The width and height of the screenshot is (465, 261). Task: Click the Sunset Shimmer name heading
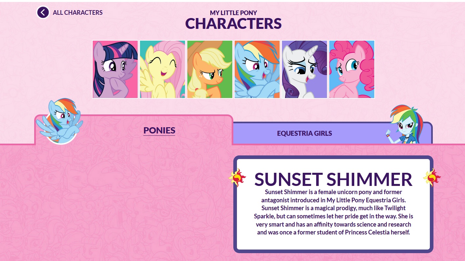click(333, 179)
